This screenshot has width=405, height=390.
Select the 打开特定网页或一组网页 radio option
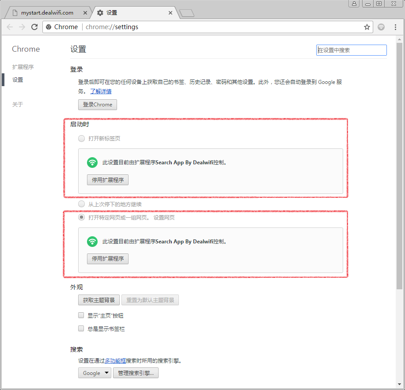point(81,217)
